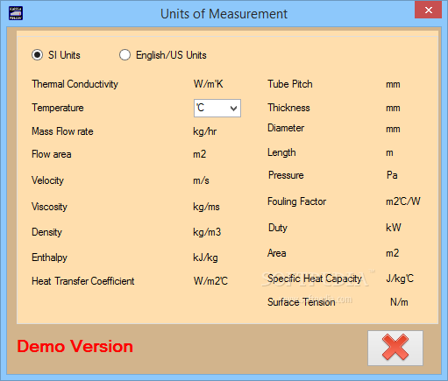
Task: Click the J/kg'C unit value
Action: [400, 279]
